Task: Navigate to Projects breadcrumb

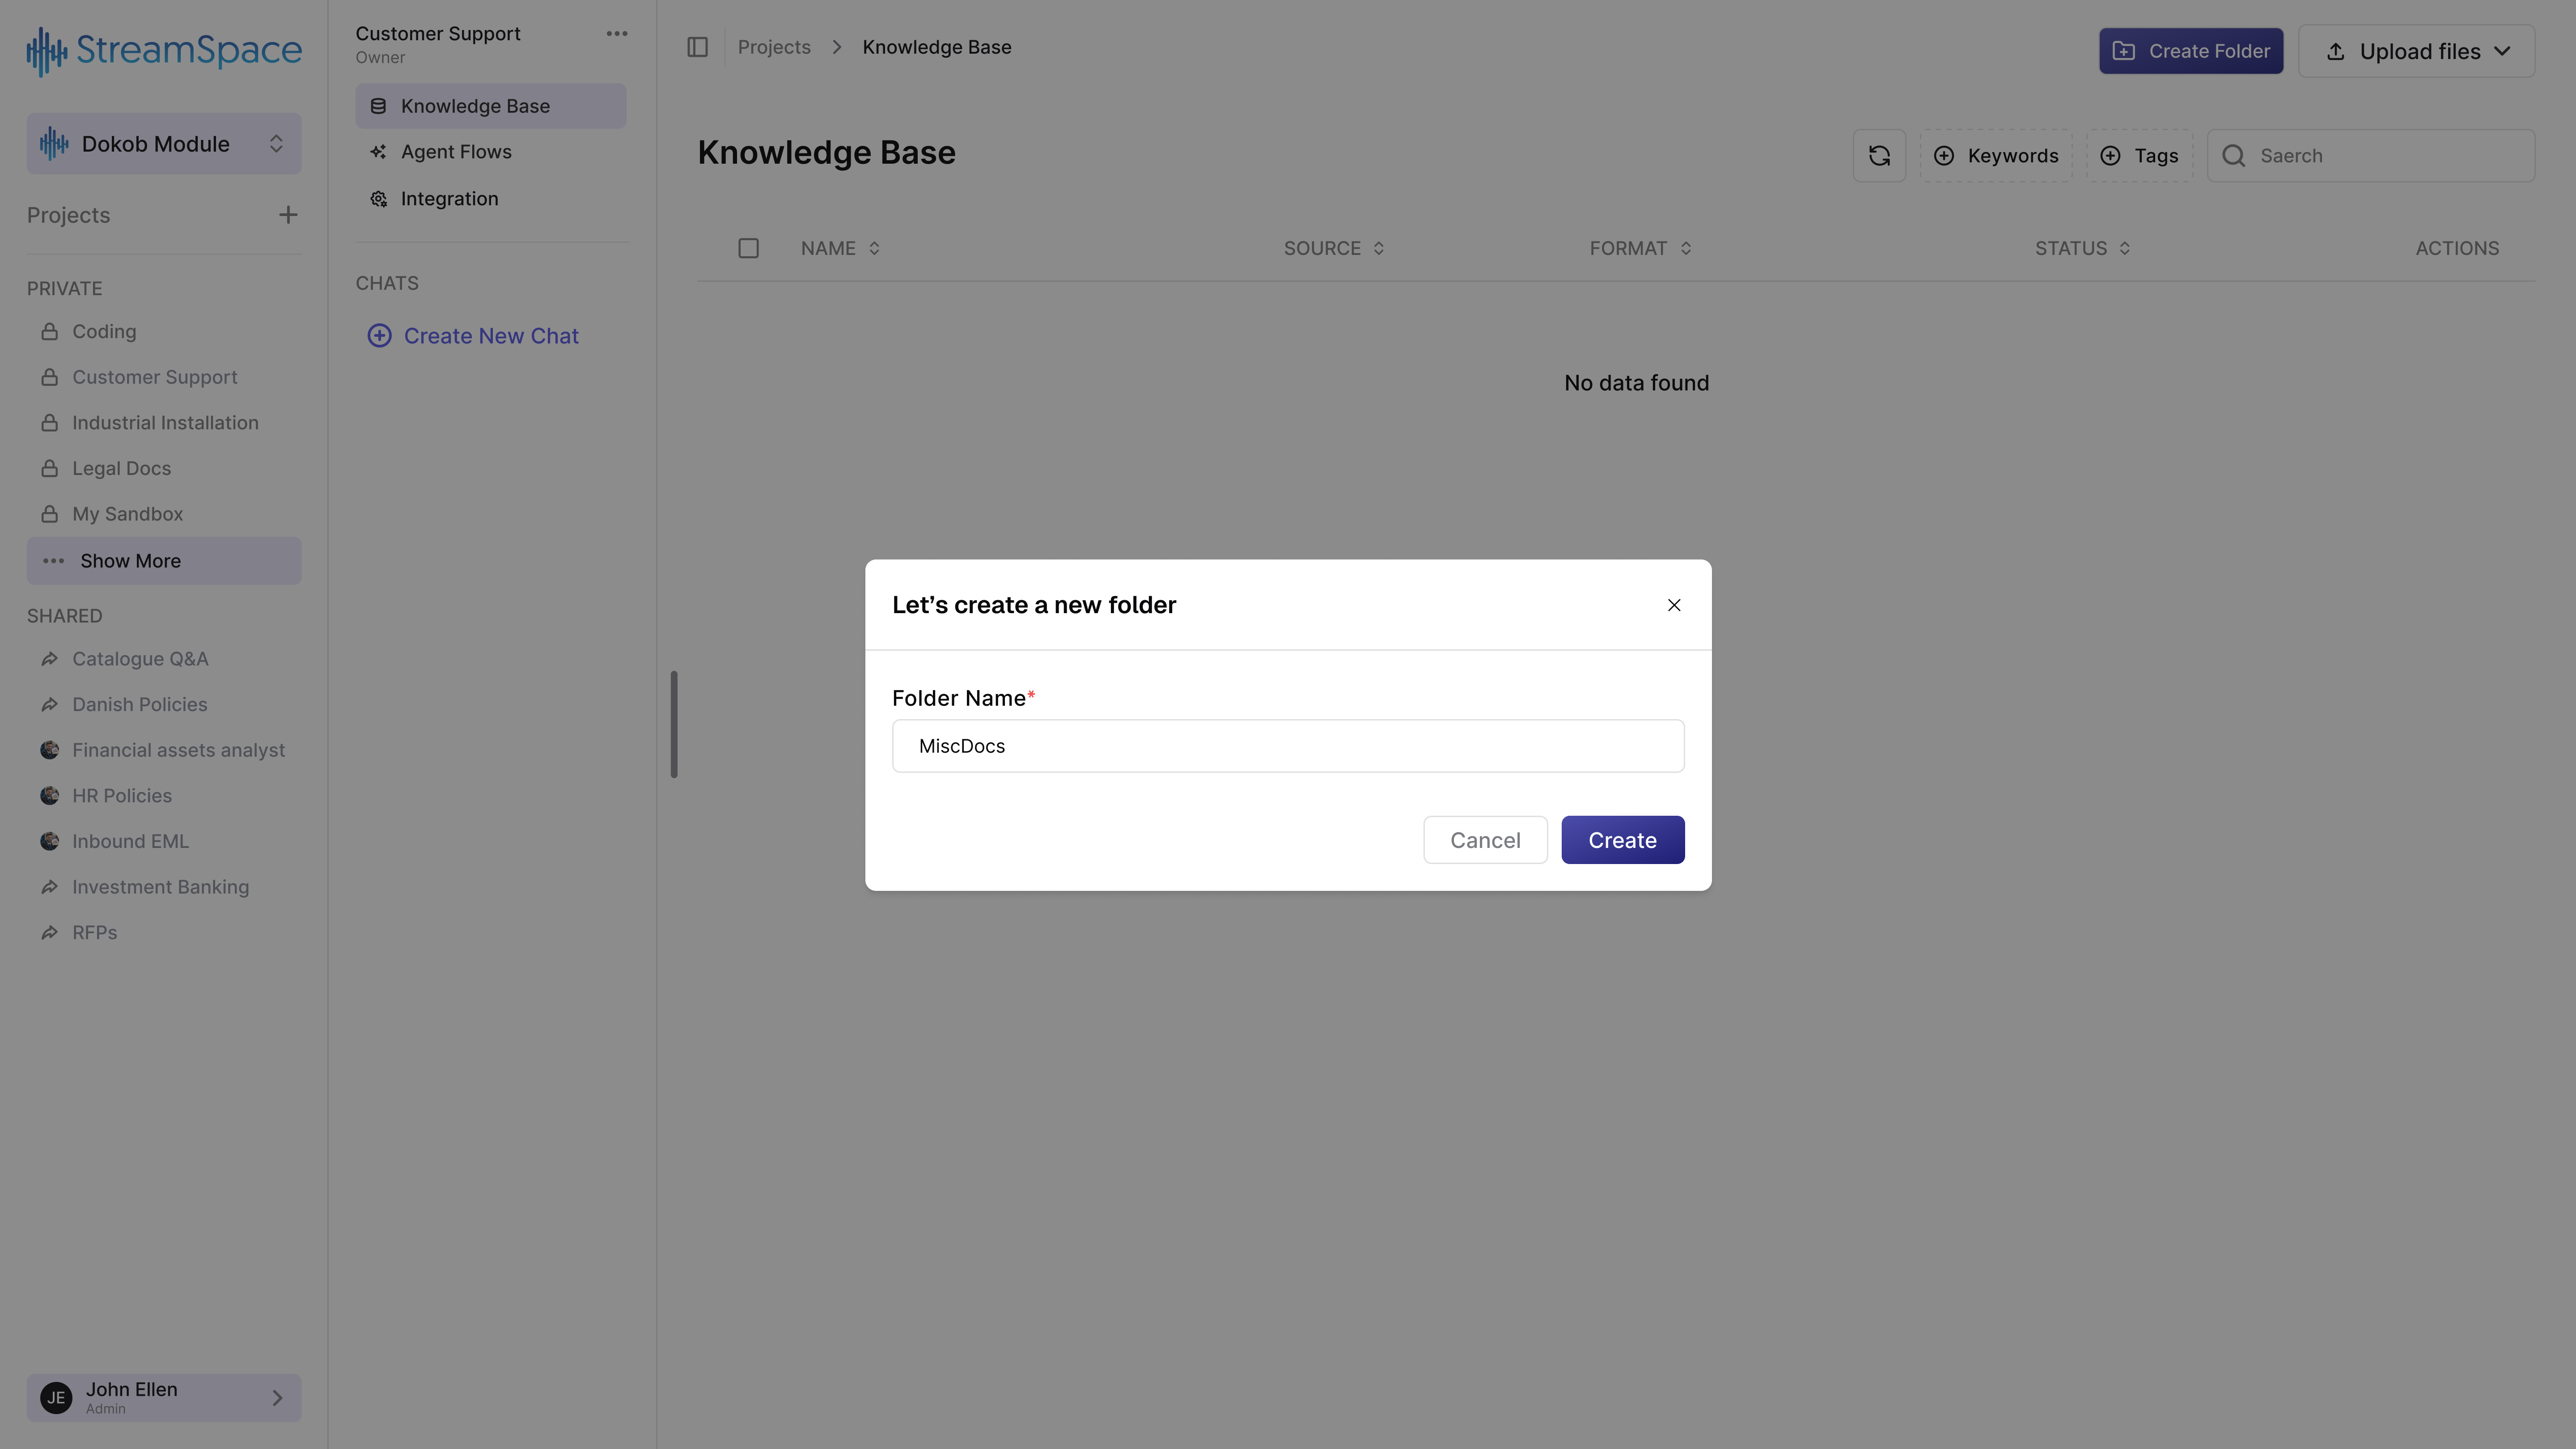Action: 774,47
